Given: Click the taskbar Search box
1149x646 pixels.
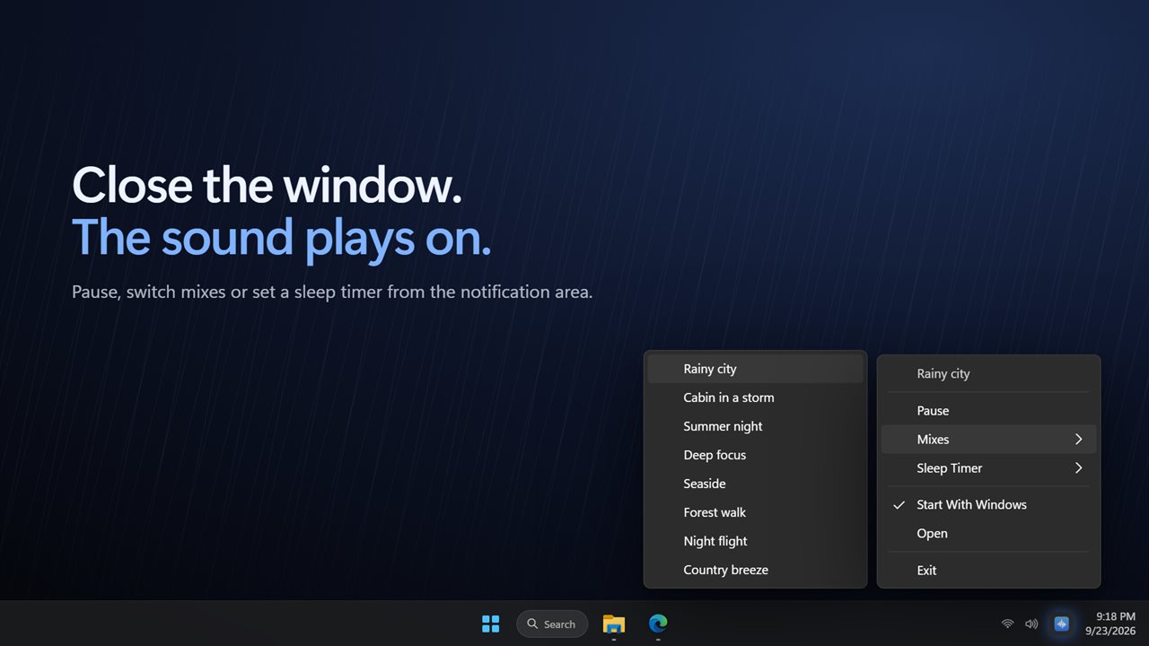Looking at the screenshot, I should tap(552, 624).
